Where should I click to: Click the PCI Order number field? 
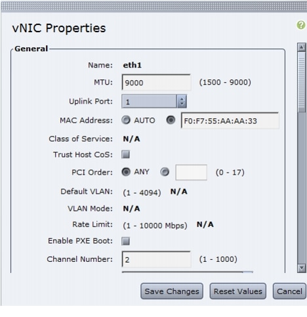(x=192, y=173)
